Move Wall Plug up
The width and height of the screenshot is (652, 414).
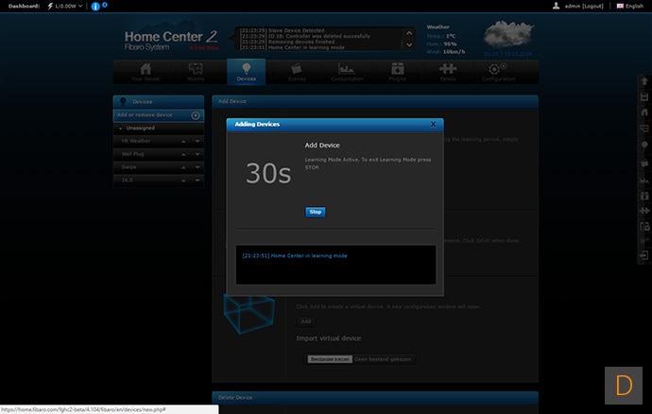(x=183, y=154)
